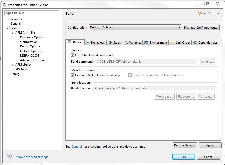Click the type filter text field
Viewport: 225px width, 165px height.
coord(32,13)
